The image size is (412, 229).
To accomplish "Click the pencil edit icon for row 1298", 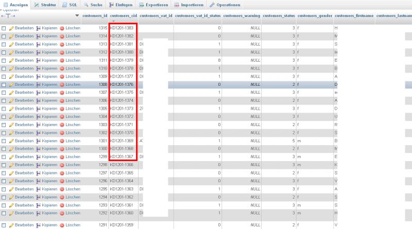I will pos(11,165).
